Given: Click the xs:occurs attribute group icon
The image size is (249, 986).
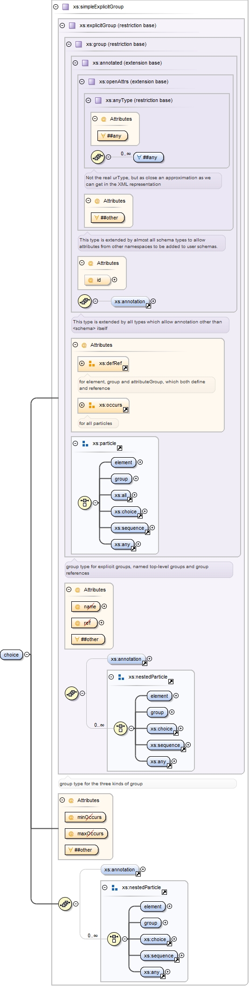Looking at the screenshot, I should point(92,405).
